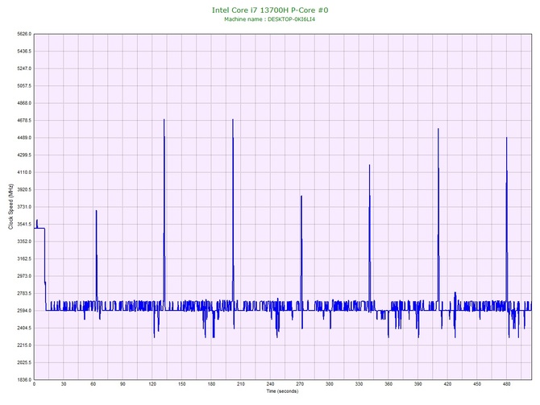Click the clock spike peak near 65 seconds

coord(97,211)
